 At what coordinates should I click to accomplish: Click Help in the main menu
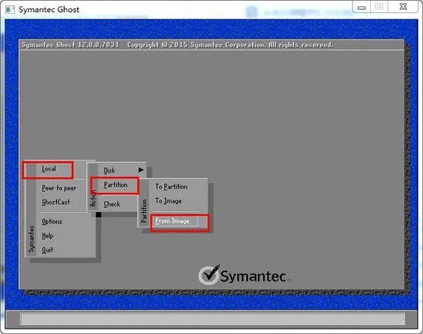(47, 236)
